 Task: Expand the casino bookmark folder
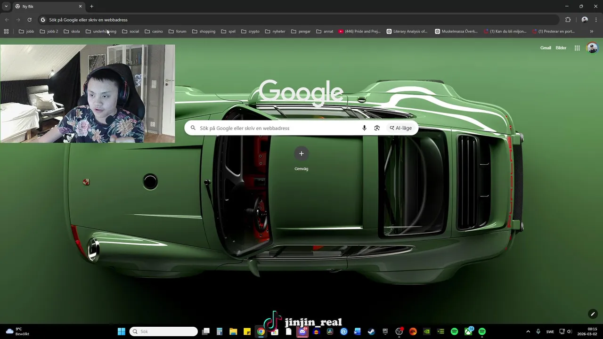point(154,32)
